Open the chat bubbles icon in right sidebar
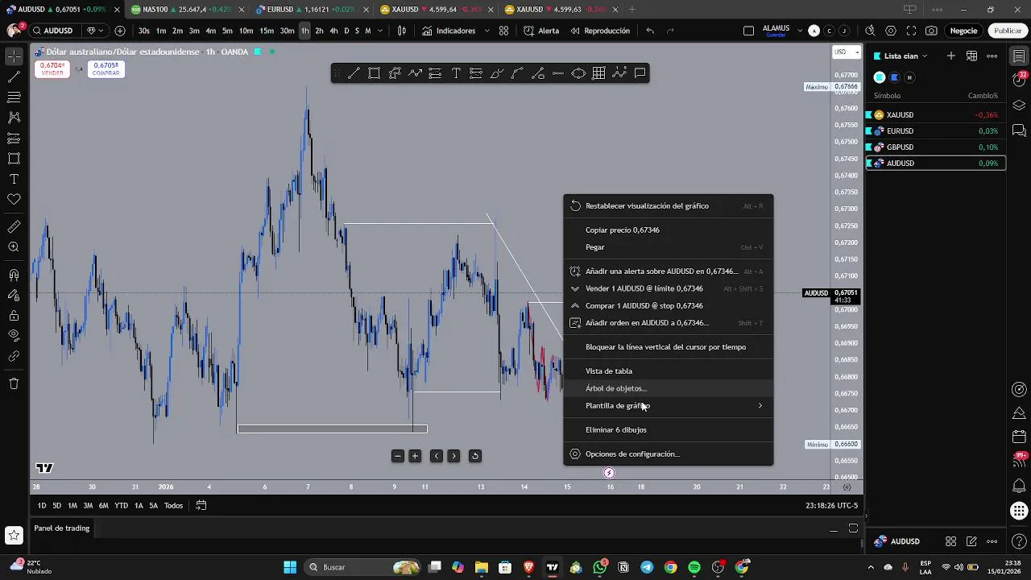The image size is (1031, 580). pos(1019,130)
